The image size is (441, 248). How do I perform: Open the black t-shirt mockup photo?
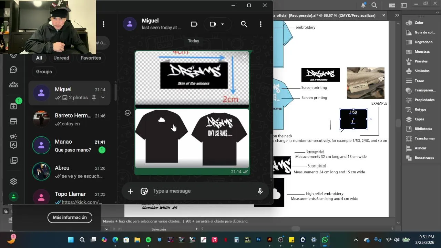192,138
